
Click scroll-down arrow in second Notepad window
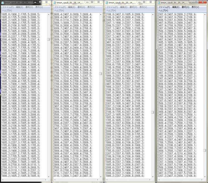(101, 177)
